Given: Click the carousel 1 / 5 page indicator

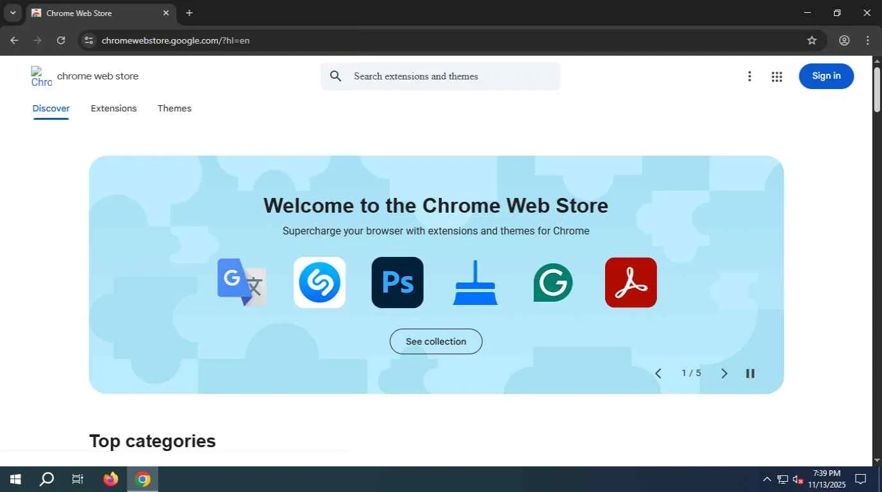Looking at the screenshot, I should pos(691,373).
